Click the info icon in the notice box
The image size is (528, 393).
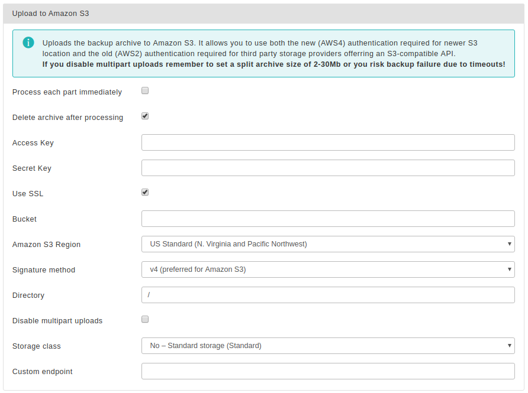(x=28, y=43)
